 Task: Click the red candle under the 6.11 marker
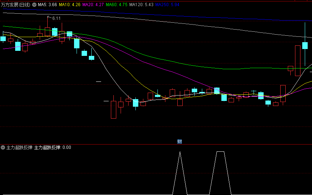pos(47,31)
